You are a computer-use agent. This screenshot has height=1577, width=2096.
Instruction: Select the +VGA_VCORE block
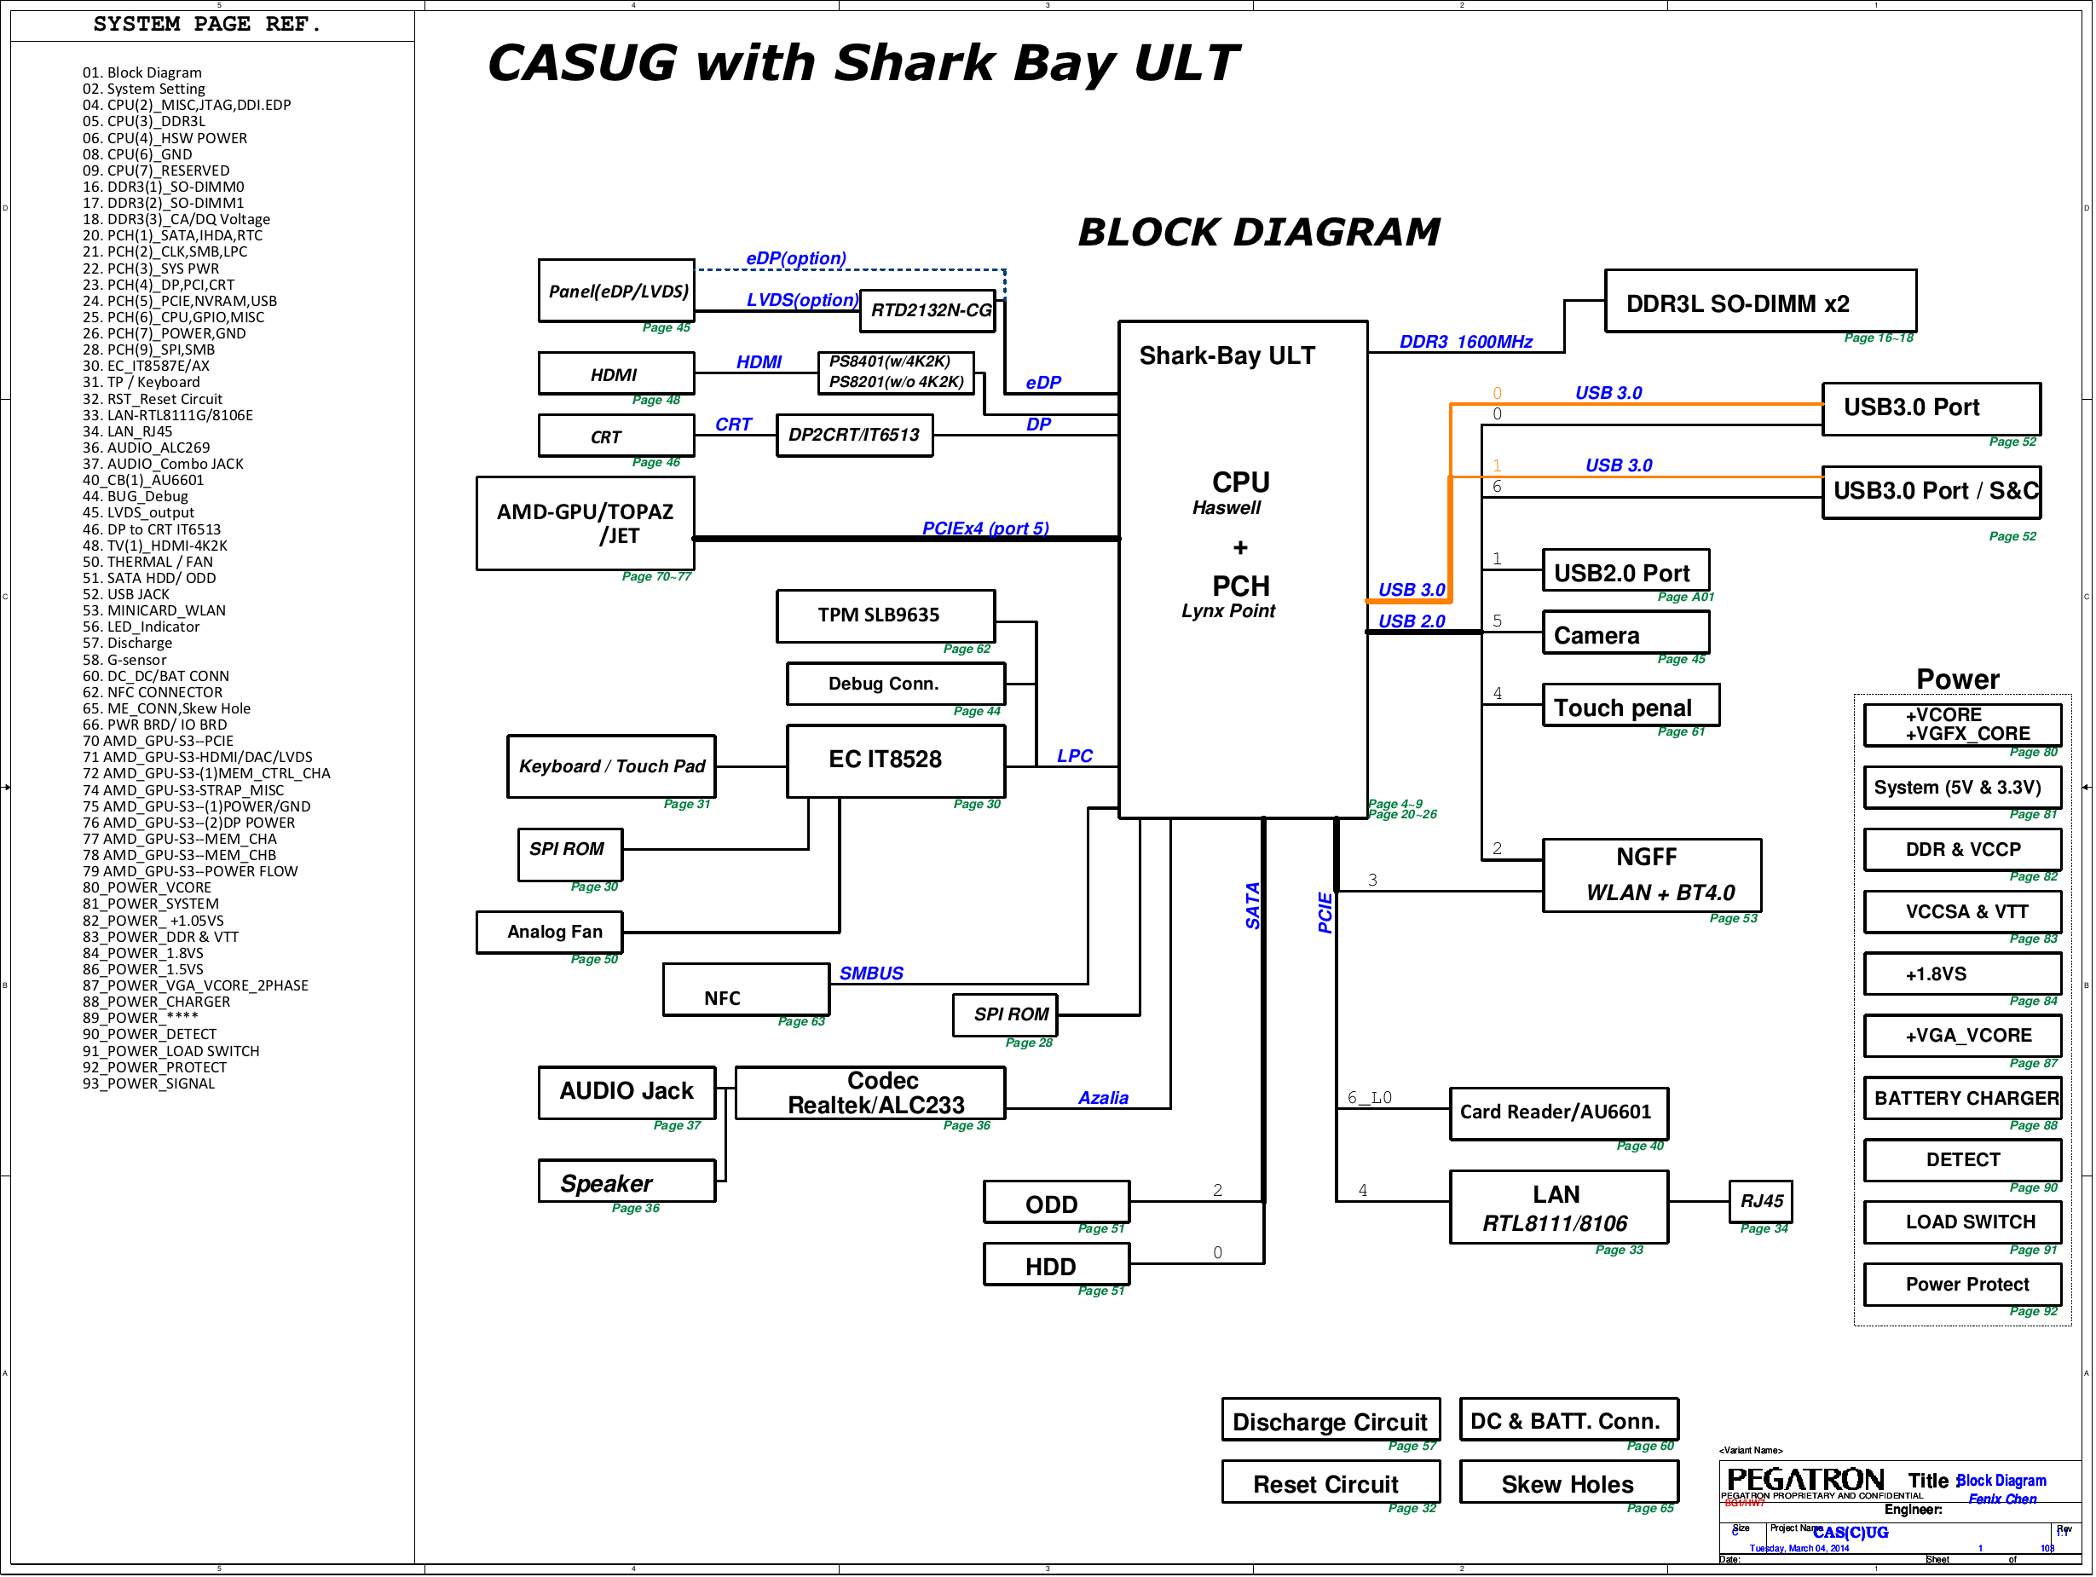(x=1963, y=1037)
